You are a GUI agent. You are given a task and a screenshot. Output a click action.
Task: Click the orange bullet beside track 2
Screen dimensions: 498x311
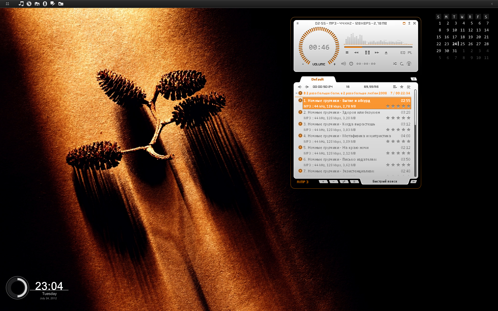(300, 112)
